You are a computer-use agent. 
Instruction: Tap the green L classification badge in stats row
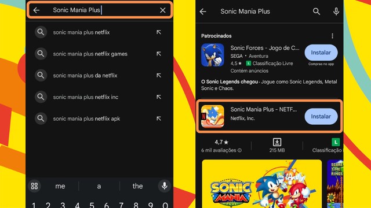pos(336,142)
